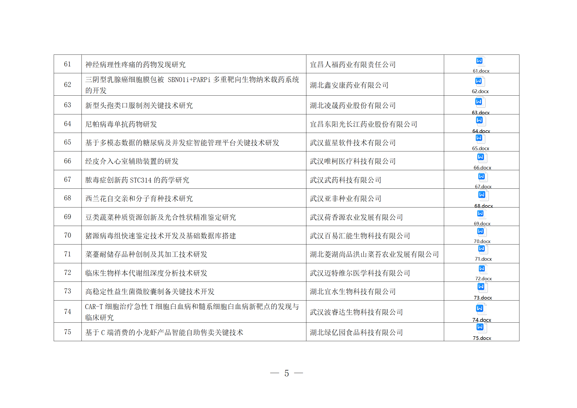Open the embedded 64.docx file icon
Screen dimensions: 577x408
coord(481,124)
